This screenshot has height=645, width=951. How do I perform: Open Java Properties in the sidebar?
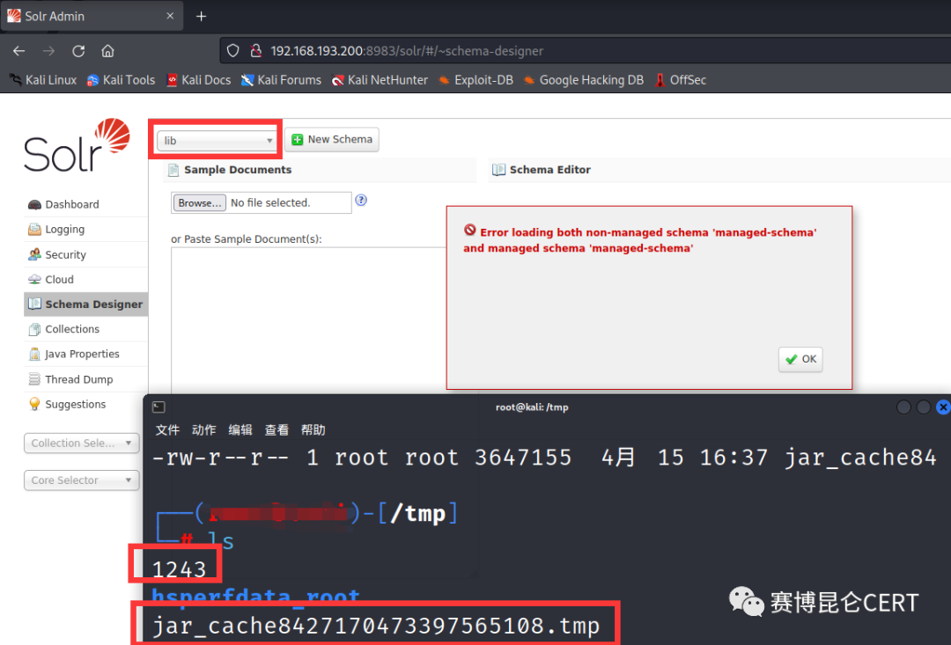click(x=85, y=354)
